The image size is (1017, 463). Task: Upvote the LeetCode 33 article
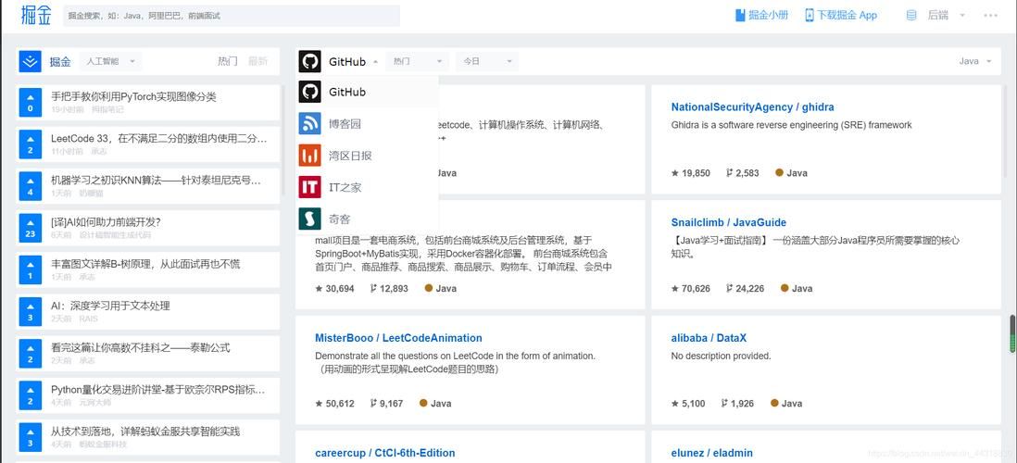30,144
